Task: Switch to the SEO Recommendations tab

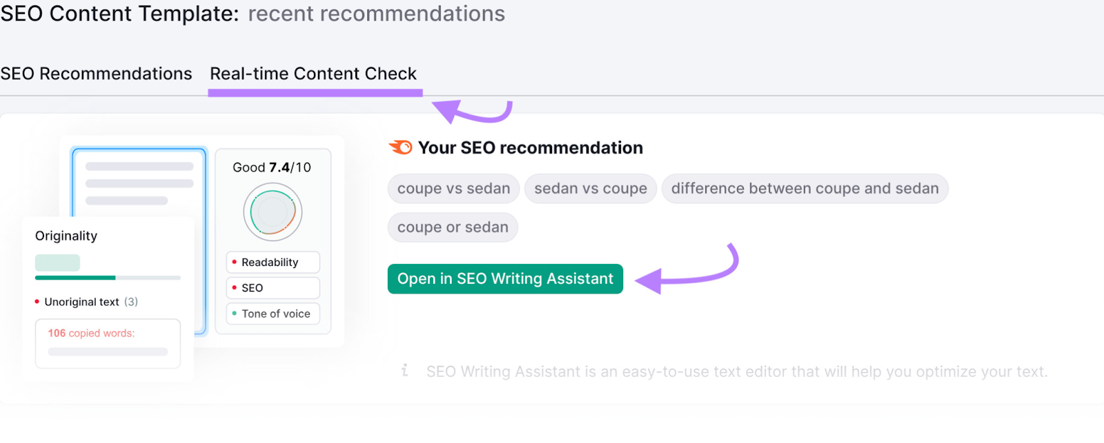Action: pos(97,74)
